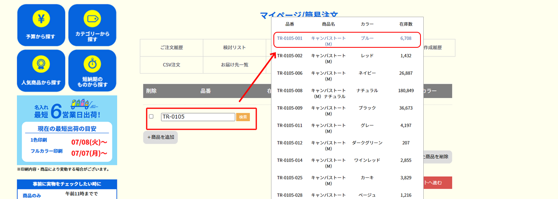558x199 pixels.
Task: Click the ベージュ color cell
Action: coord(367,195)
